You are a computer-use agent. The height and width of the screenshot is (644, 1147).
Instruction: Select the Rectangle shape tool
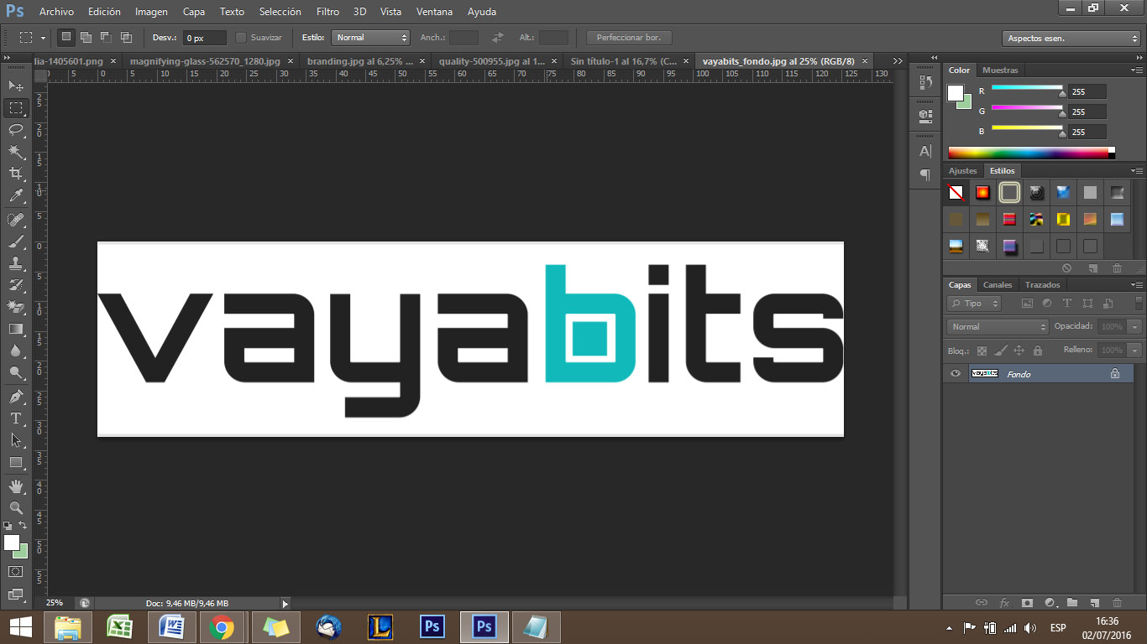coord(16,462)
